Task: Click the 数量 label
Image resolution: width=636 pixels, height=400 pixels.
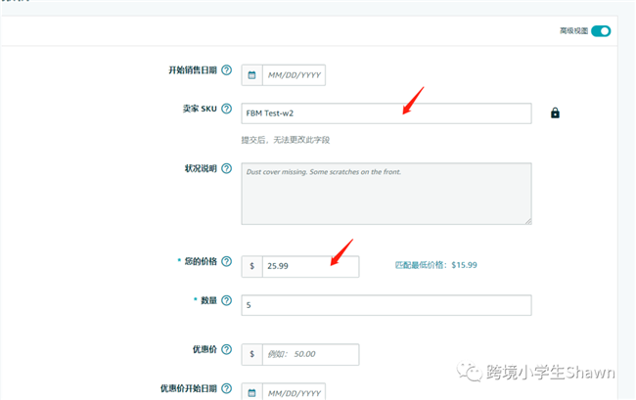Action: click(x=208, y=300)
